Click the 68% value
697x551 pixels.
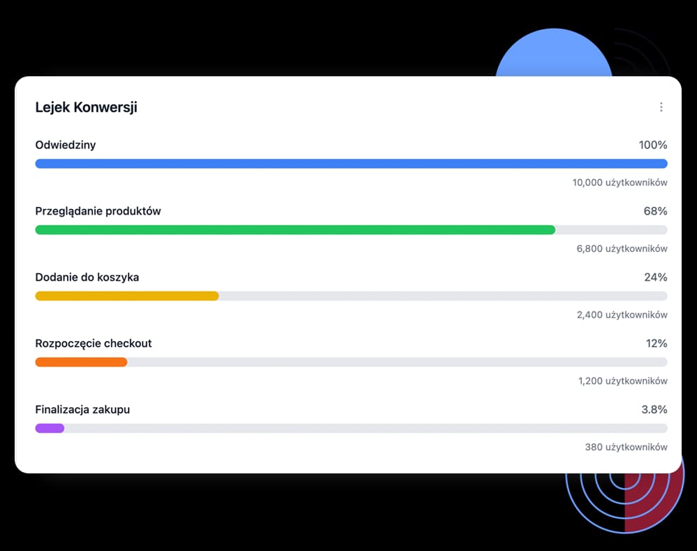(x=656, y=211)
